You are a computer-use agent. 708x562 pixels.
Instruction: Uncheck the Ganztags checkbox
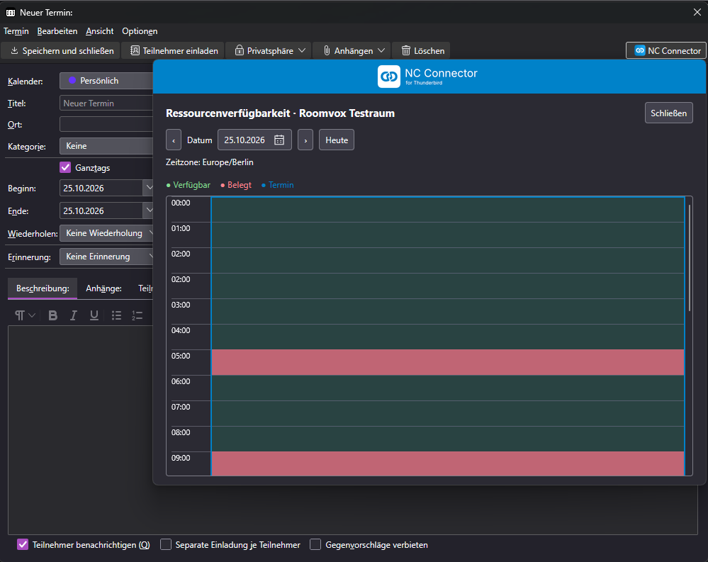[65, 167]
